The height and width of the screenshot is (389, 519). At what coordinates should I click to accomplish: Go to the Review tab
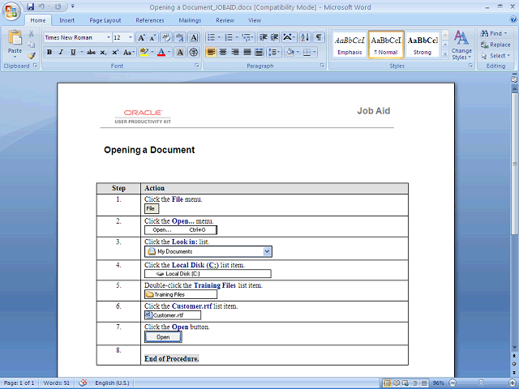(225, 20)
